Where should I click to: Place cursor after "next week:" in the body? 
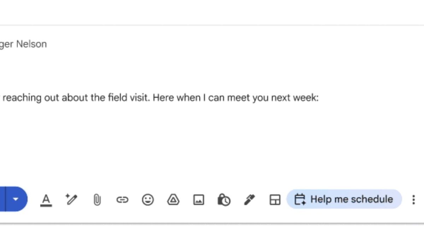tap(319, 98)
